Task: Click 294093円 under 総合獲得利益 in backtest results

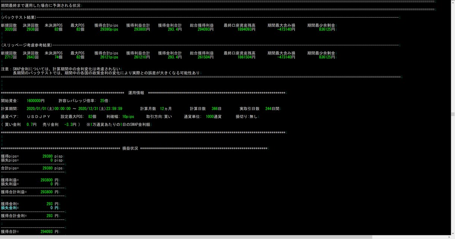Action: pos(205,29)
